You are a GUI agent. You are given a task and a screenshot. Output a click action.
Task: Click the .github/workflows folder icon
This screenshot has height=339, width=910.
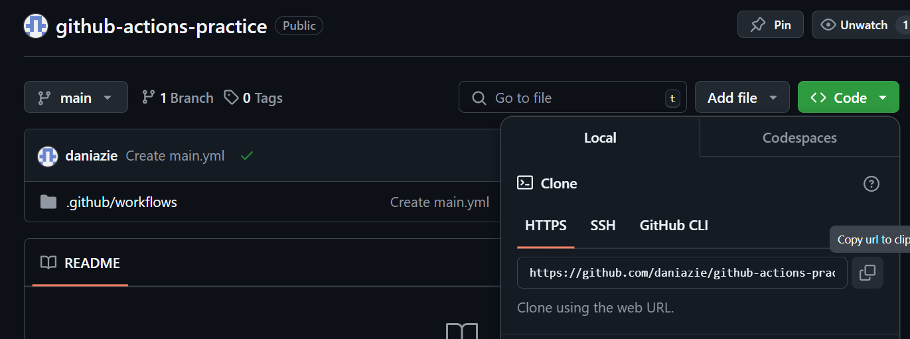click(48, 202)
